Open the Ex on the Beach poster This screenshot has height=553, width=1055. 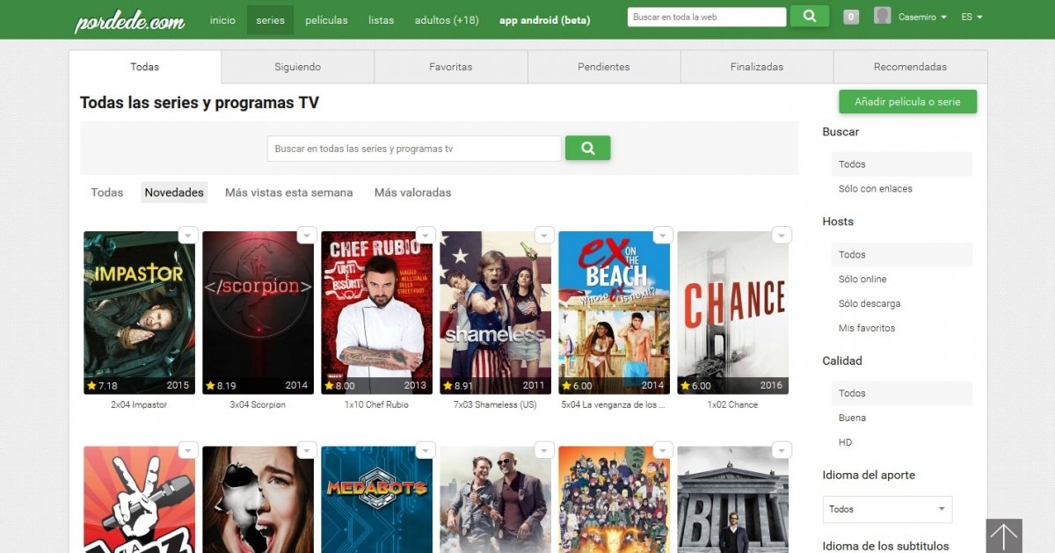614,312
